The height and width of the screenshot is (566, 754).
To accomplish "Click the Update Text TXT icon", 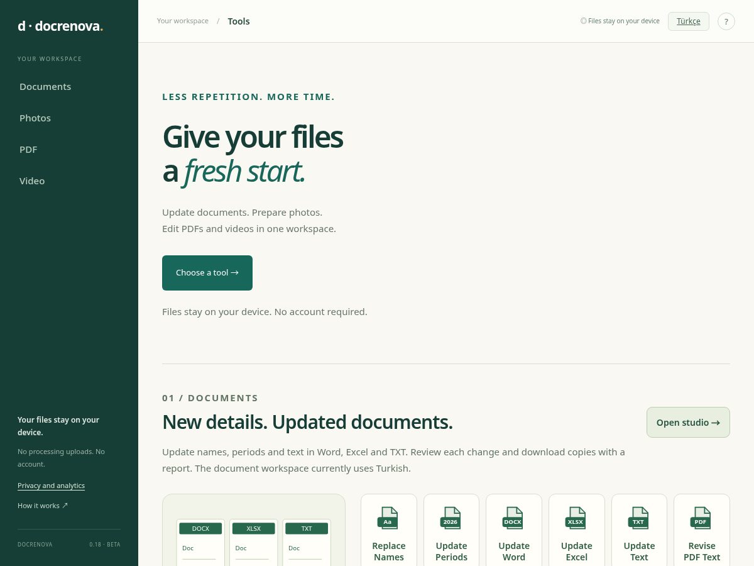I will (x=639, y=518).
